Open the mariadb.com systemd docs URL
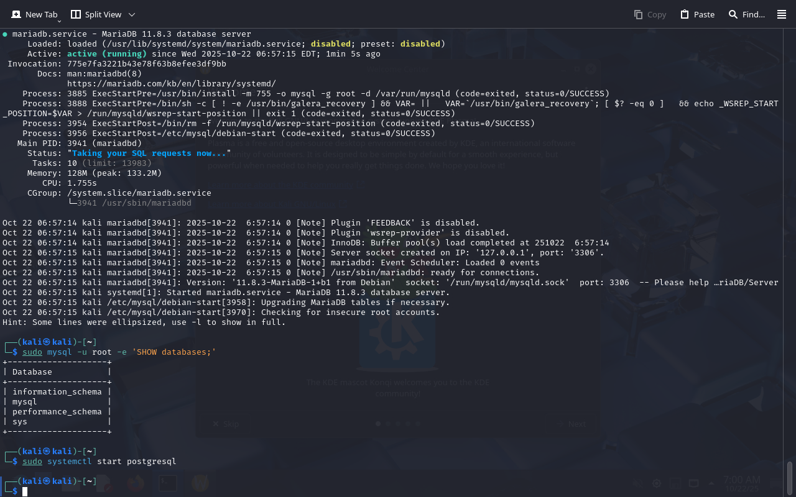The height and width of the screenshot is (497, 796). point(171,83)
